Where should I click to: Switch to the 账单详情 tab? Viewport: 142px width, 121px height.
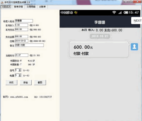(18, 7)
